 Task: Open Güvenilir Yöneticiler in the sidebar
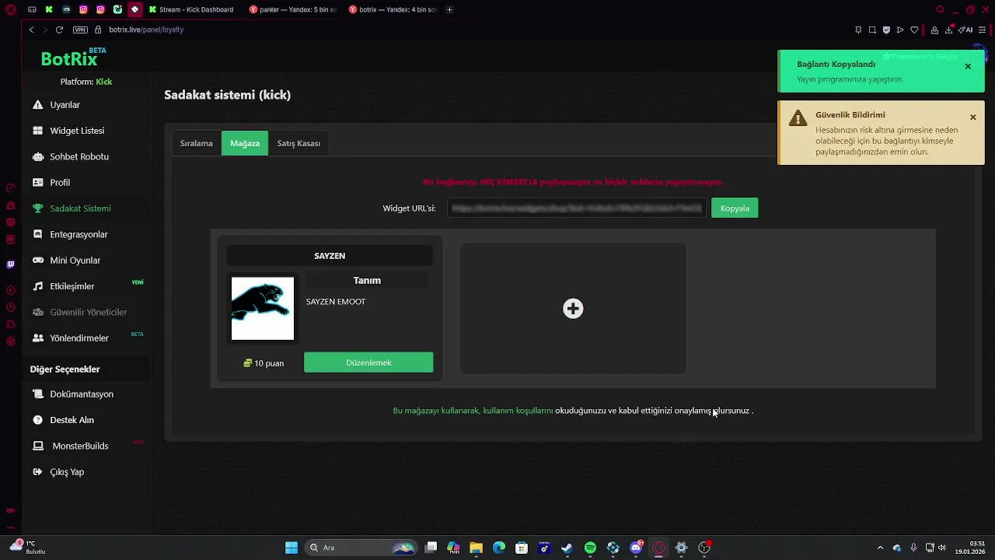[79, 312]
